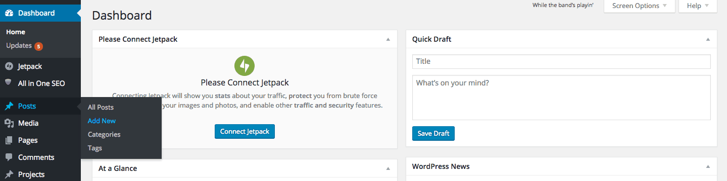Screen dimensions: 727x181
Task: Select All Posts in the flyout
Action: [x=101, y=107]
